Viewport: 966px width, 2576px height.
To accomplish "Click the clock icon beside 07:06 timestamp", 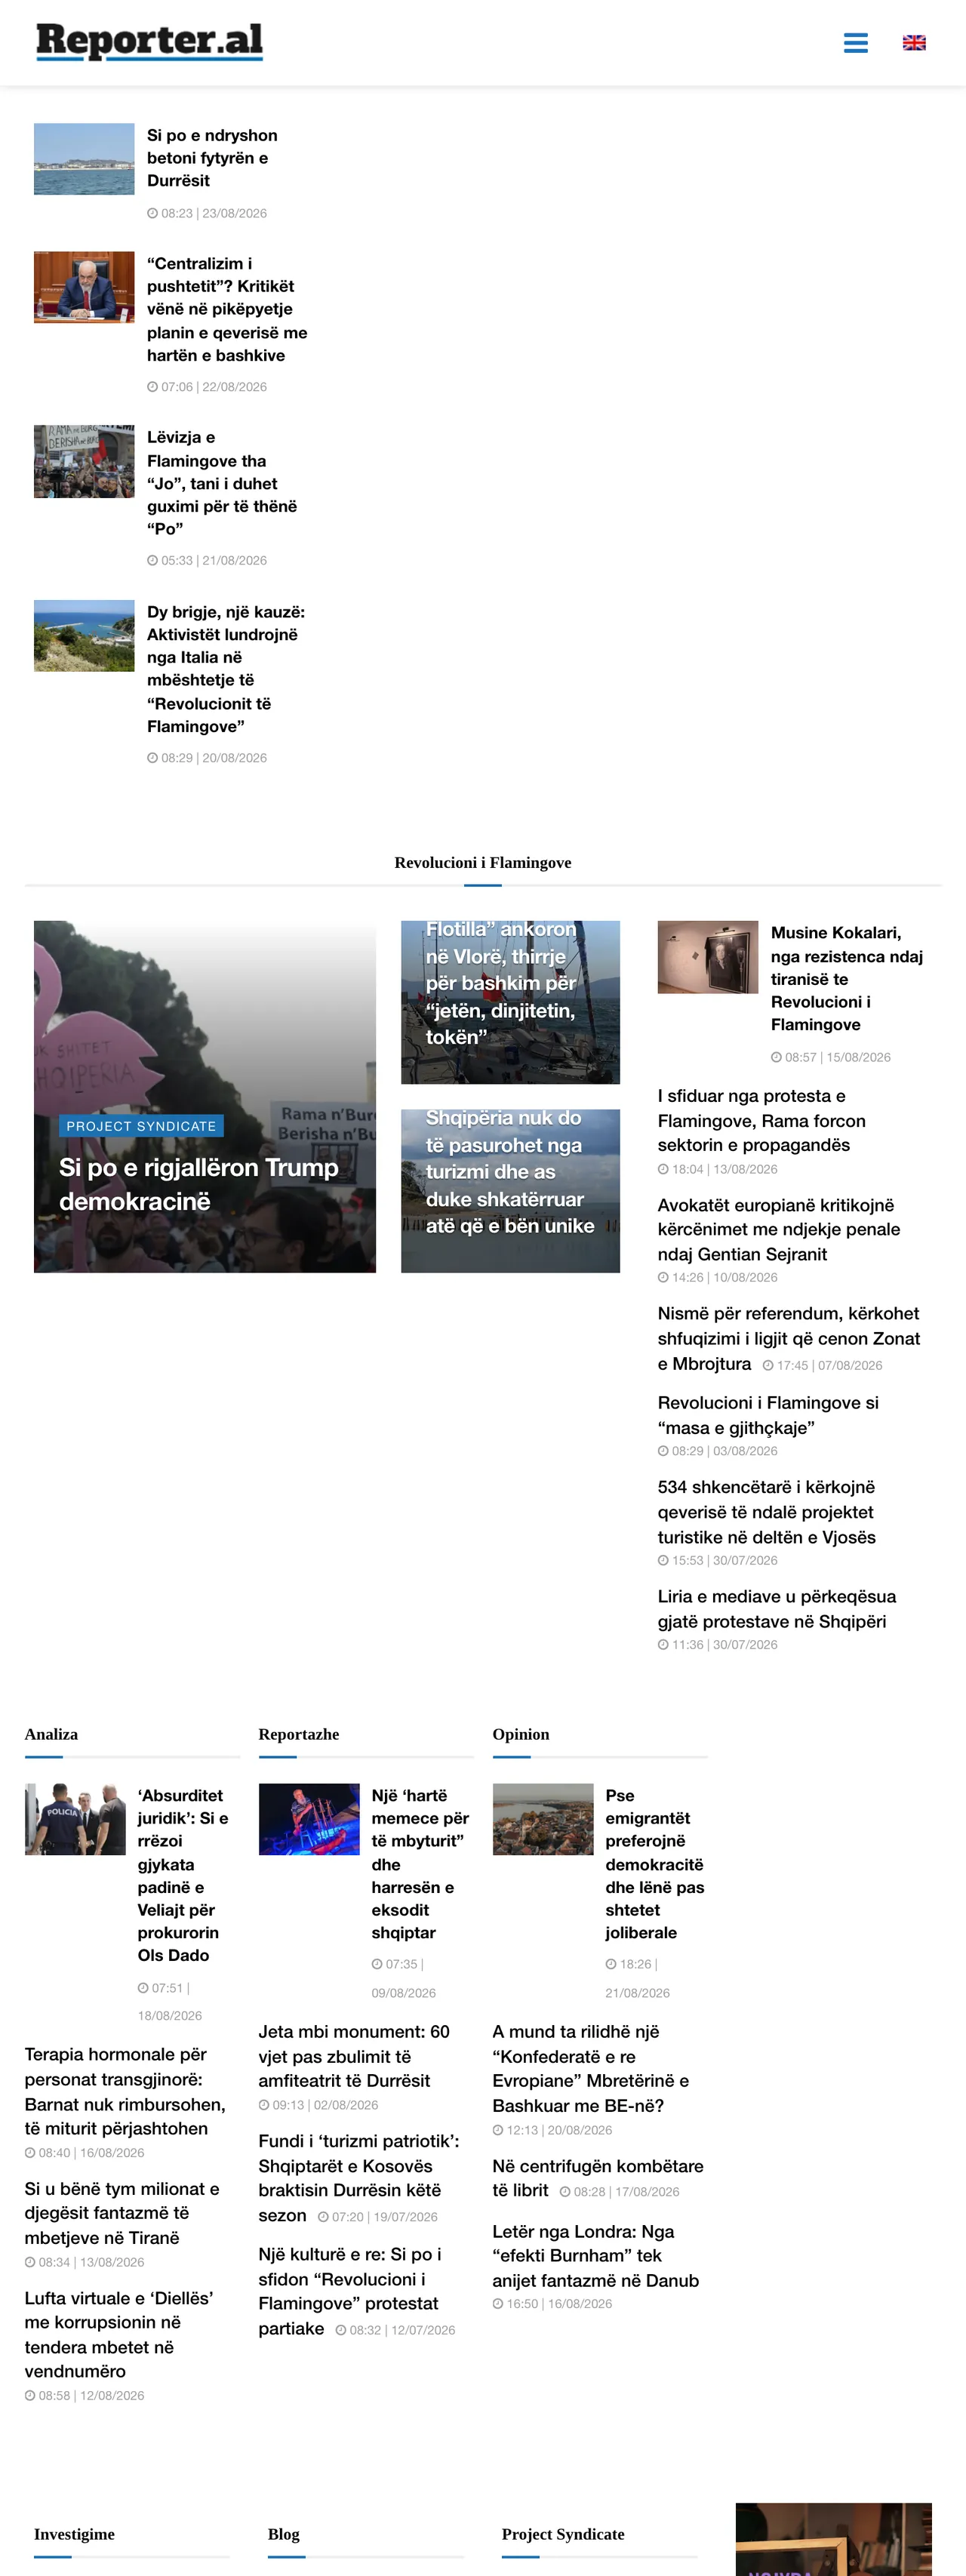I will (x=152, y=387).
